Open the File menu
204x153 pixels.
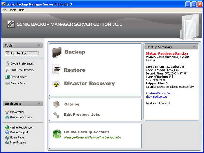(x=4, y=10)
